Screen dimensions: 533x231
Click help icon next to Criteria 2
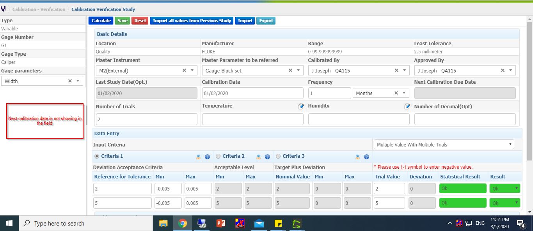click(x=268, y=157)
